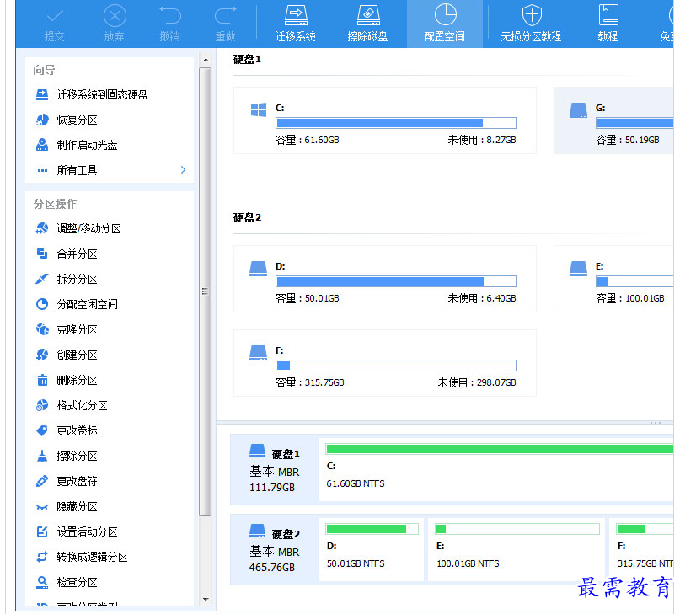Click the sidebar scroll-down arrow
Viewport: 680px width, 614px height.
tap(206, 600)
